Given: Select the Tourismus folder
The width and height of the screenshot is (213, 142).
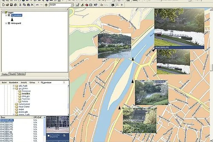Looking at the screenshot, I should [x=24, y=99].
